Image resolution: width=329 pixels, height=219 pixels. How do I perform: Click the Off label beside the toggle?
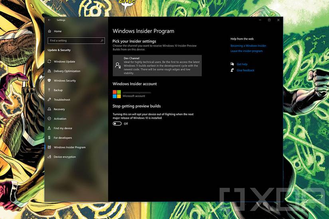click(126, 124)
